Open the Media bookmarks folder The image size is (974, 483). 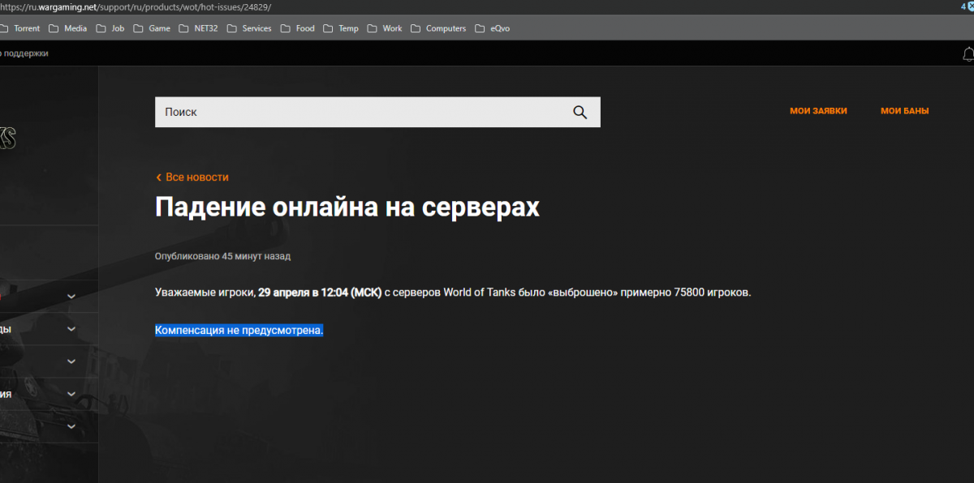(x=68, y=28)
